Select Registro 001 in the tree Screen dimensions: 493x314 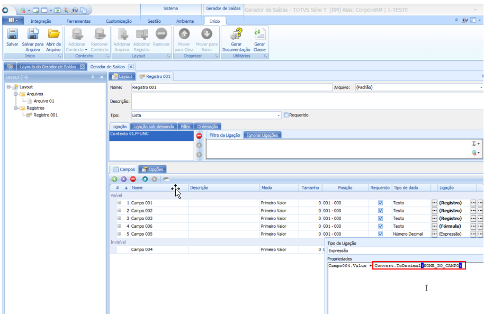click(x=46, y=115)
